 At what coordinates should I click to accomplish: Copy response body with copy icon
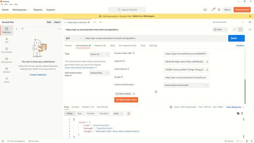pos(238,113)
